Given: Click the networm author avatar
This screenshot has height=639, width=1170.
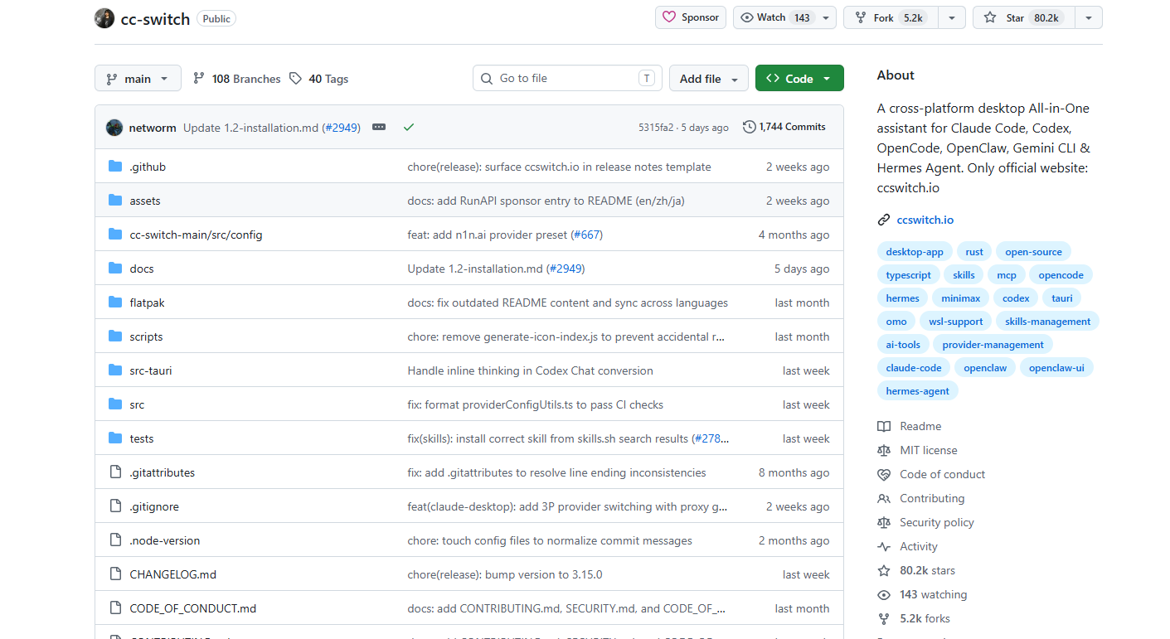Looking at the screenshot, I should click(114, 128).
